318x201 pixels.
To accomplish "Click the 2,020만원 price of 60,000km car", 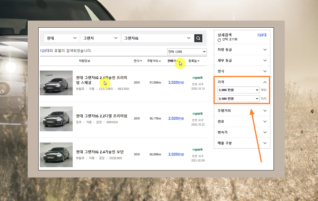I will (x=176, y=154).
